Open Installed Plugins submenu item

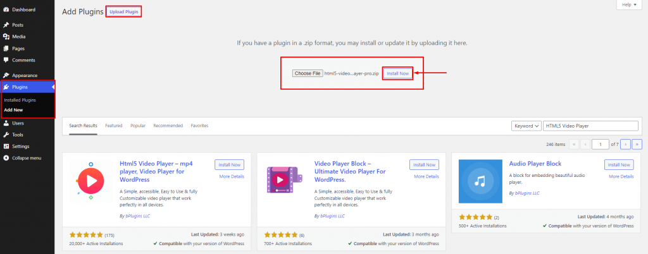(20, 100)
